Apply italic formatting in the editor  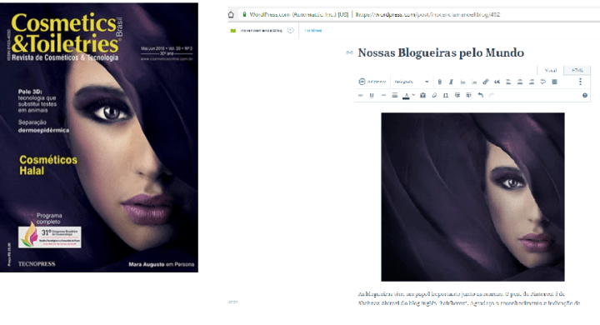point(451,82)
